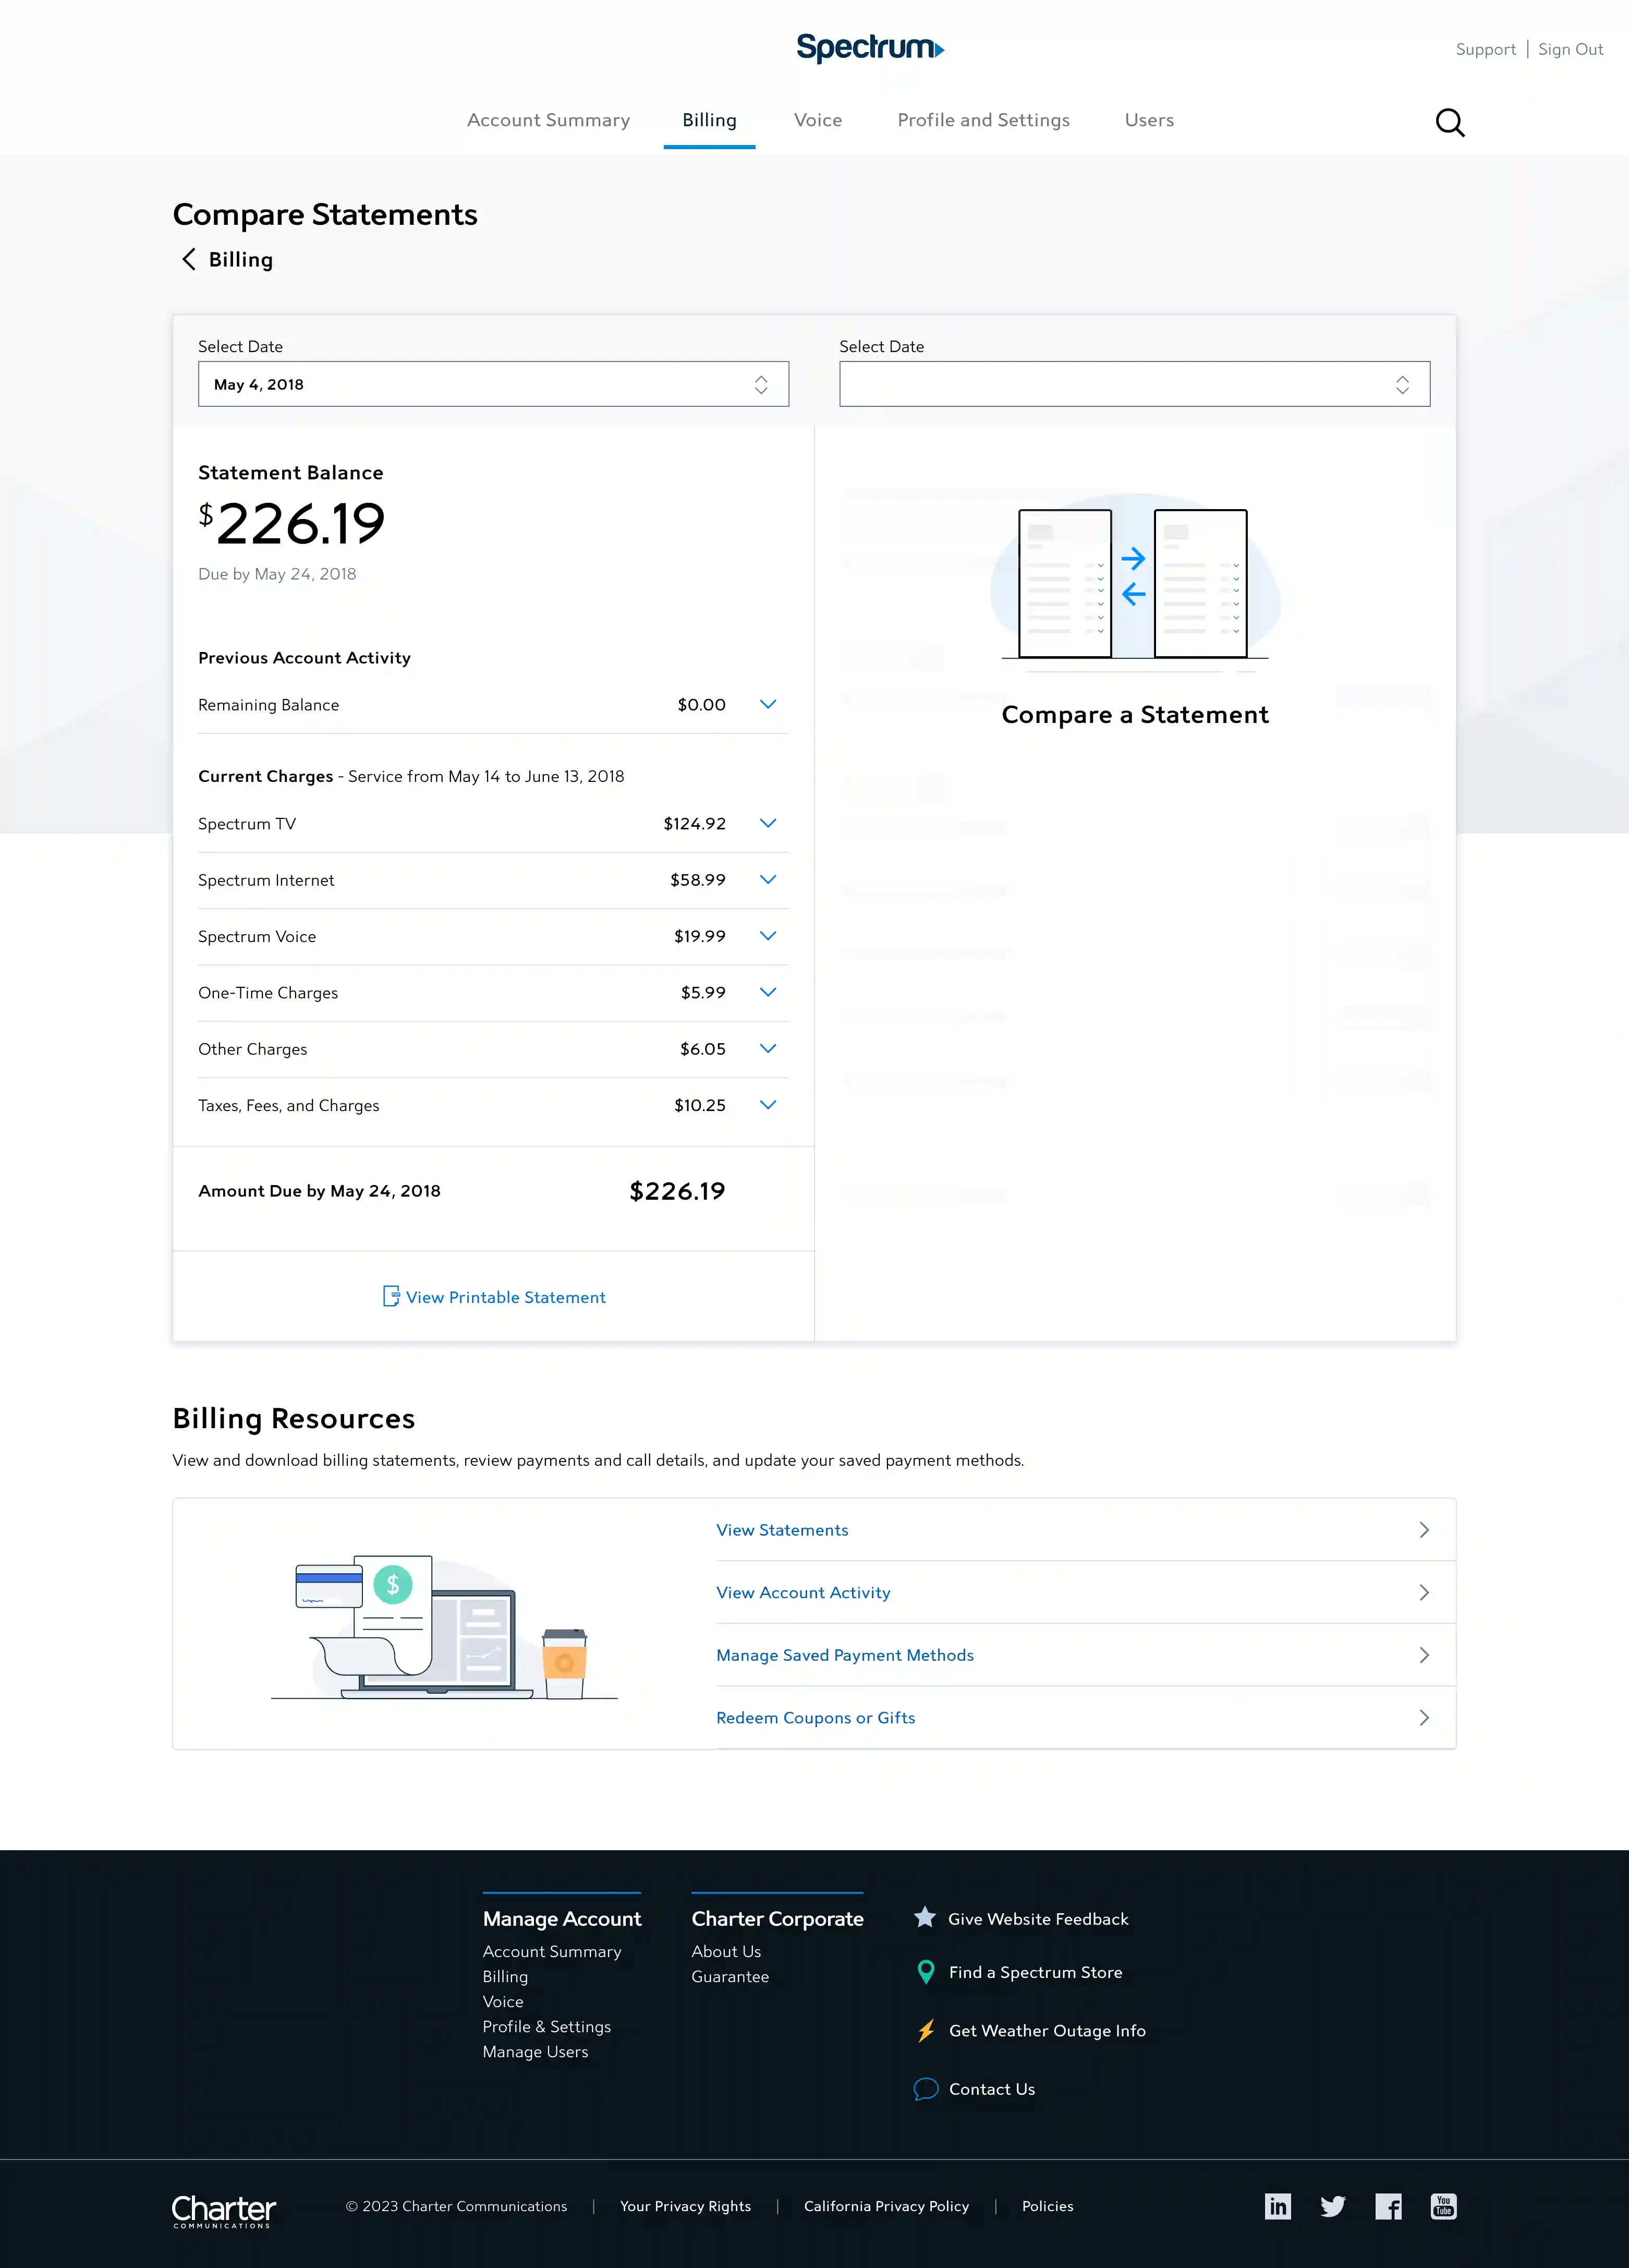
Task: Expand the One-Time Charges row
Action: point(768,993)
